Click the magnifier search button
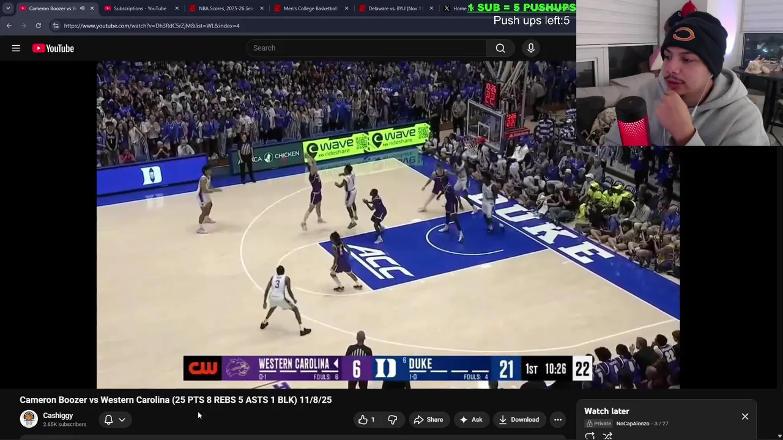Viewport: 783px width, 440px height. 500,48
